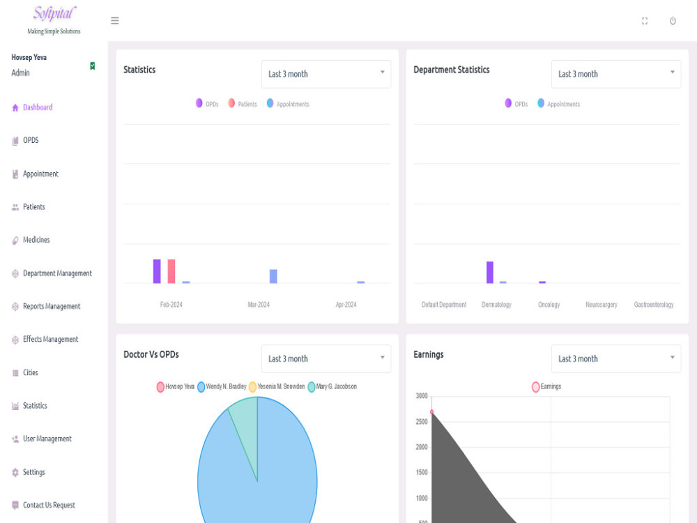Click the Statistics chart icon
Image resolution: width=697 pixels, height=523 pixels.
15,406
